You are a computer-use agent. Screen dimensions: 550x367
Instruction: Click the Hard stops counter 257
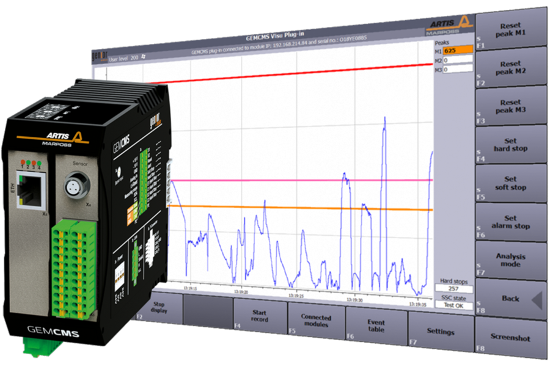click(453, 288)
